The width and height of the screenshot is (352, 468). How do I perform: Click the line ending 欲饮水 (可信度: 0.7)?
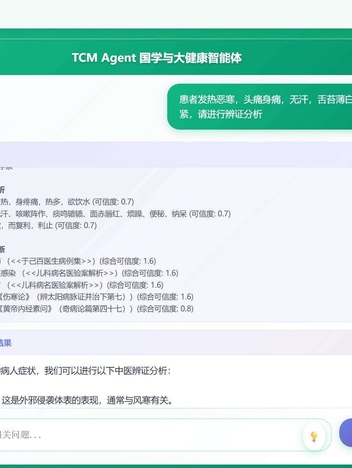pyautogui.click(x=67, y=202)
